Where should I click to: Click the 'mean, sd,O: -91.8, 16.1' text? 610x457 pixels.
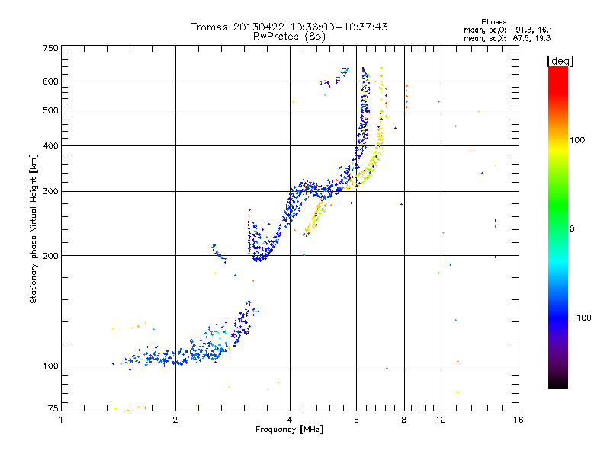[508, 30]
